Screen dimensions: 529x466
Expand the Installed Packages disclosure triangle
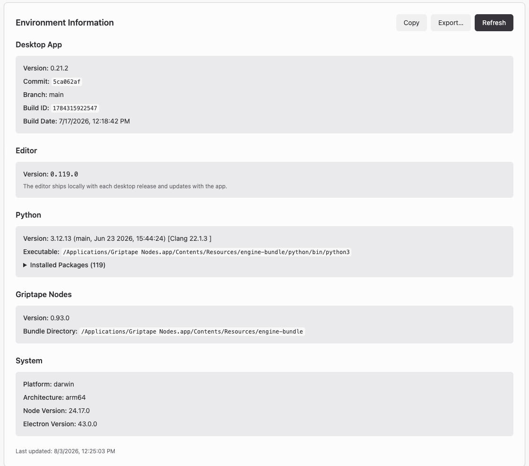pyautogui.click(x=25, y=265)
